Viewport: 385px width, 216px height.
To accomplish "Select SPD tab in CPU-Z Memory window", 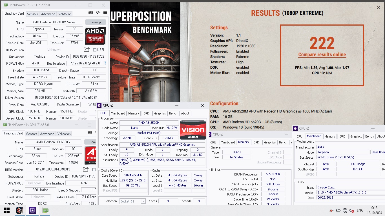I will click(x=256, y=142).
